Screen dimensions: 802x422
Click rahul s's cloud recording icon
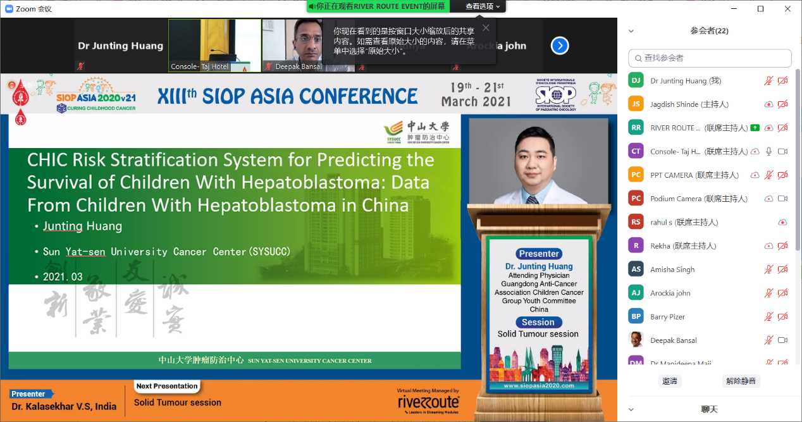[x=782, y=222]
